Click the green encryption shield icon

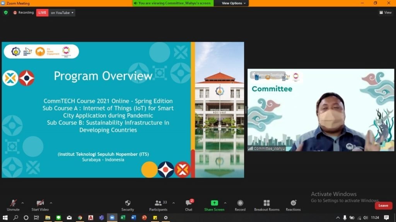tap(6, 12)
